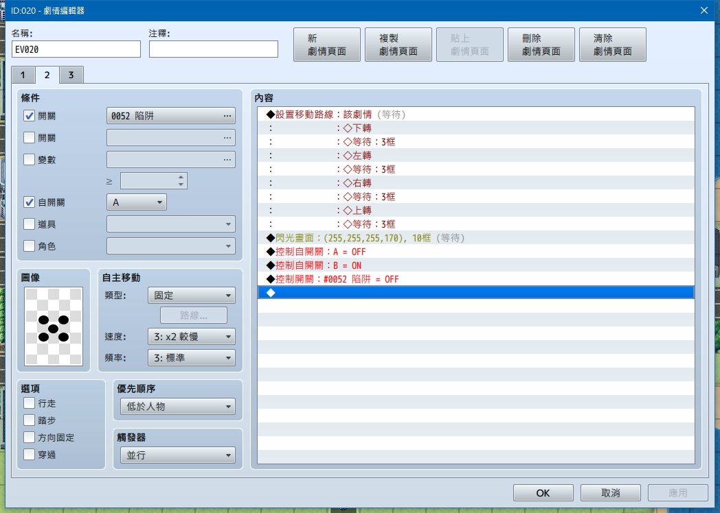The image size is (720, 513).
Task: Select the empty highlighted command line
Action: [476, 292]
